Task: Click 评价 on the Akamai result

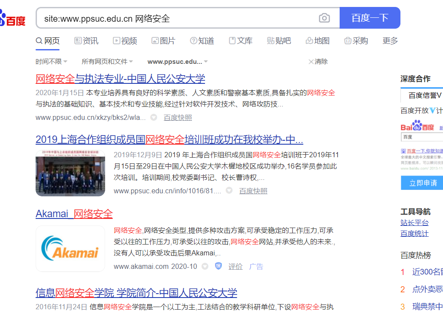Action: point(236,266)
